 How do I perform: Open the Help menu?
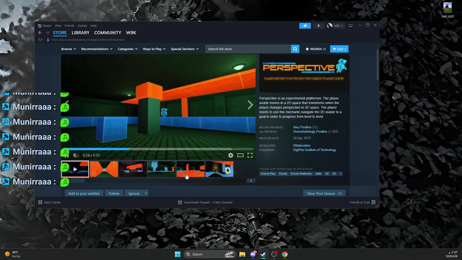coord(93,26)
